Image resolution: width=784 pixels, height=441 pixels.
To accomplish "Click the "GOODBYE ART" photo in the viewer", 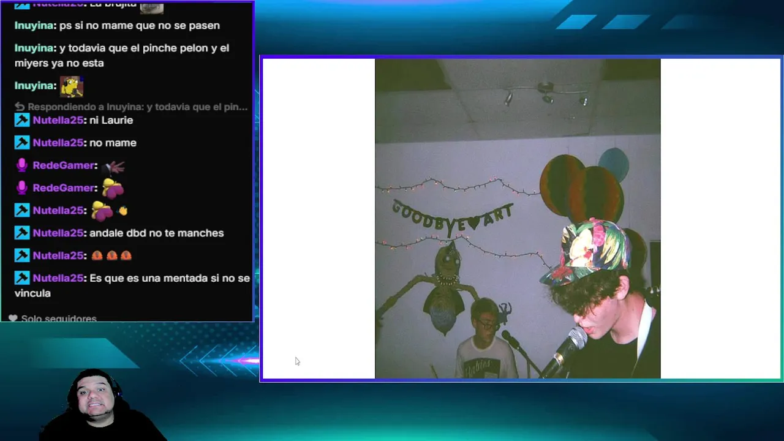I will pyautogui.click(x=518, y=219).
